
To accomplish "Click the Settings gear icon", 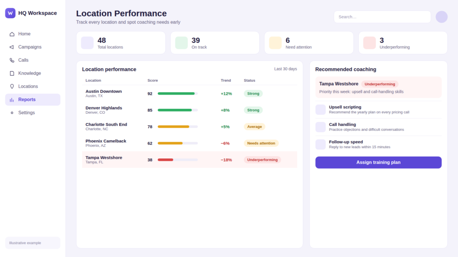I will coord(12,113).
